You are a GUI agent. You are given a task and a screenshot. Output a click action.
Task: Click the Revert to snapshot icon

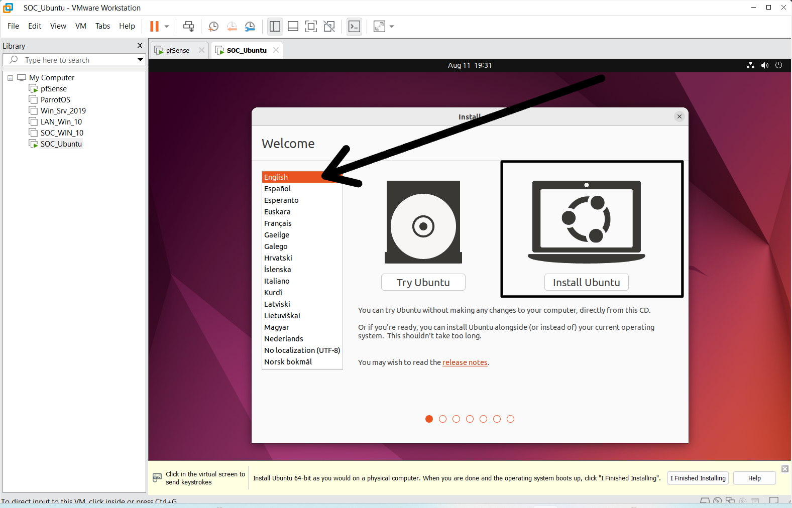232,26
